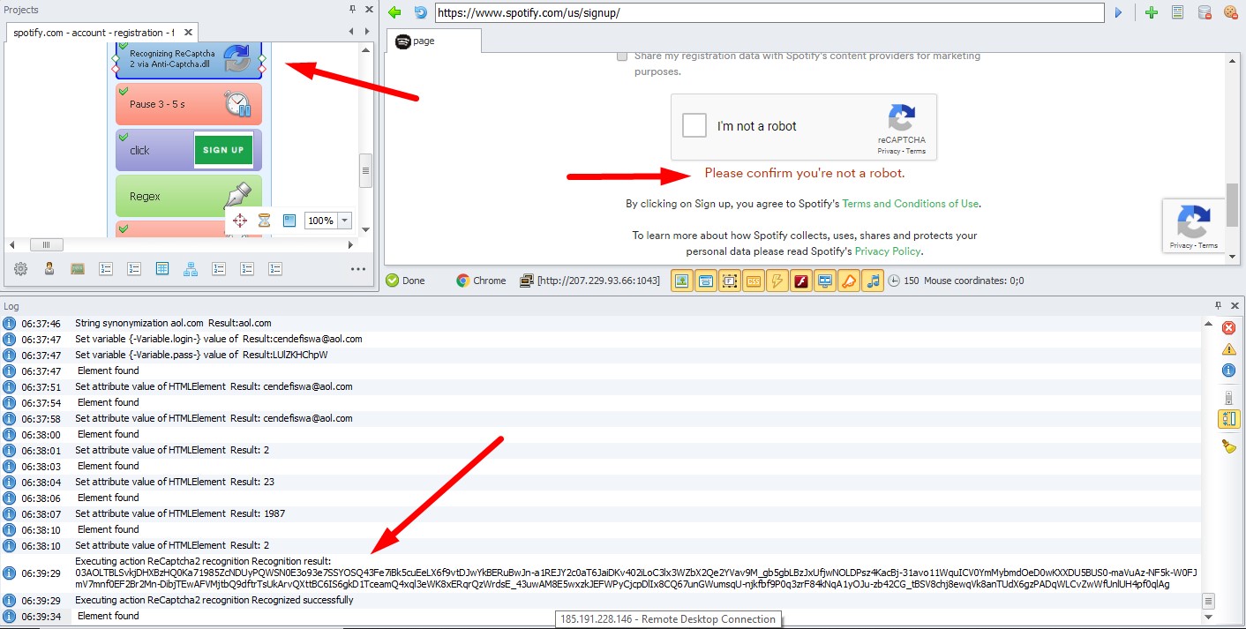
Task: Toggle image loading icon in status bar
Action: 682,281
